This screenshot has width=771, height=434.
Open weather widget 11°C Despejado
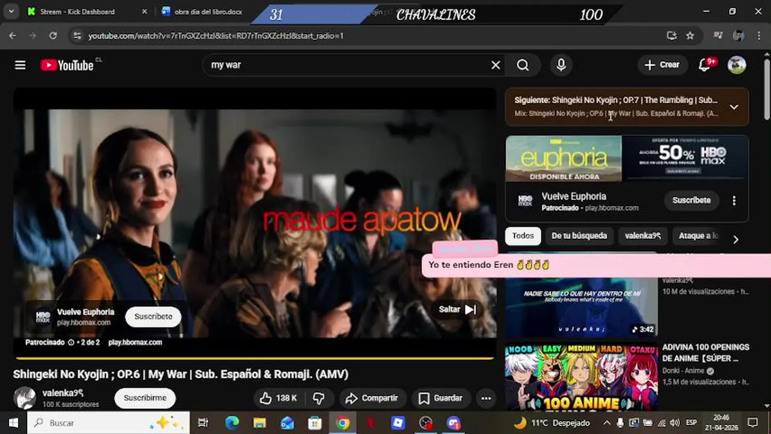tap(551, 423)
